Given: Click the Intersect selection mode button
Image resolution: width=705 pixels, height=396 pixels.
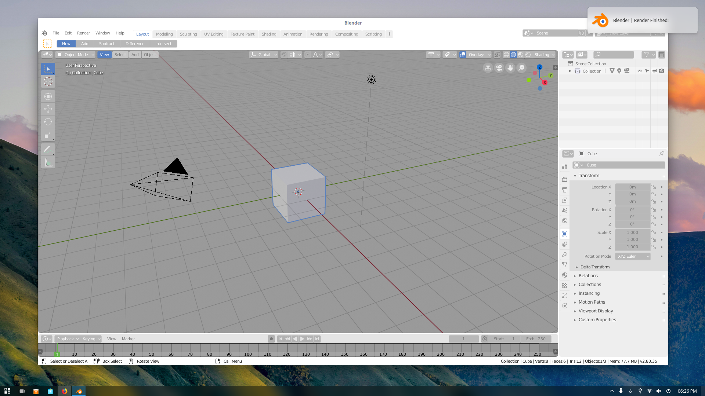Looking at the screenshot, I should 163,44.
